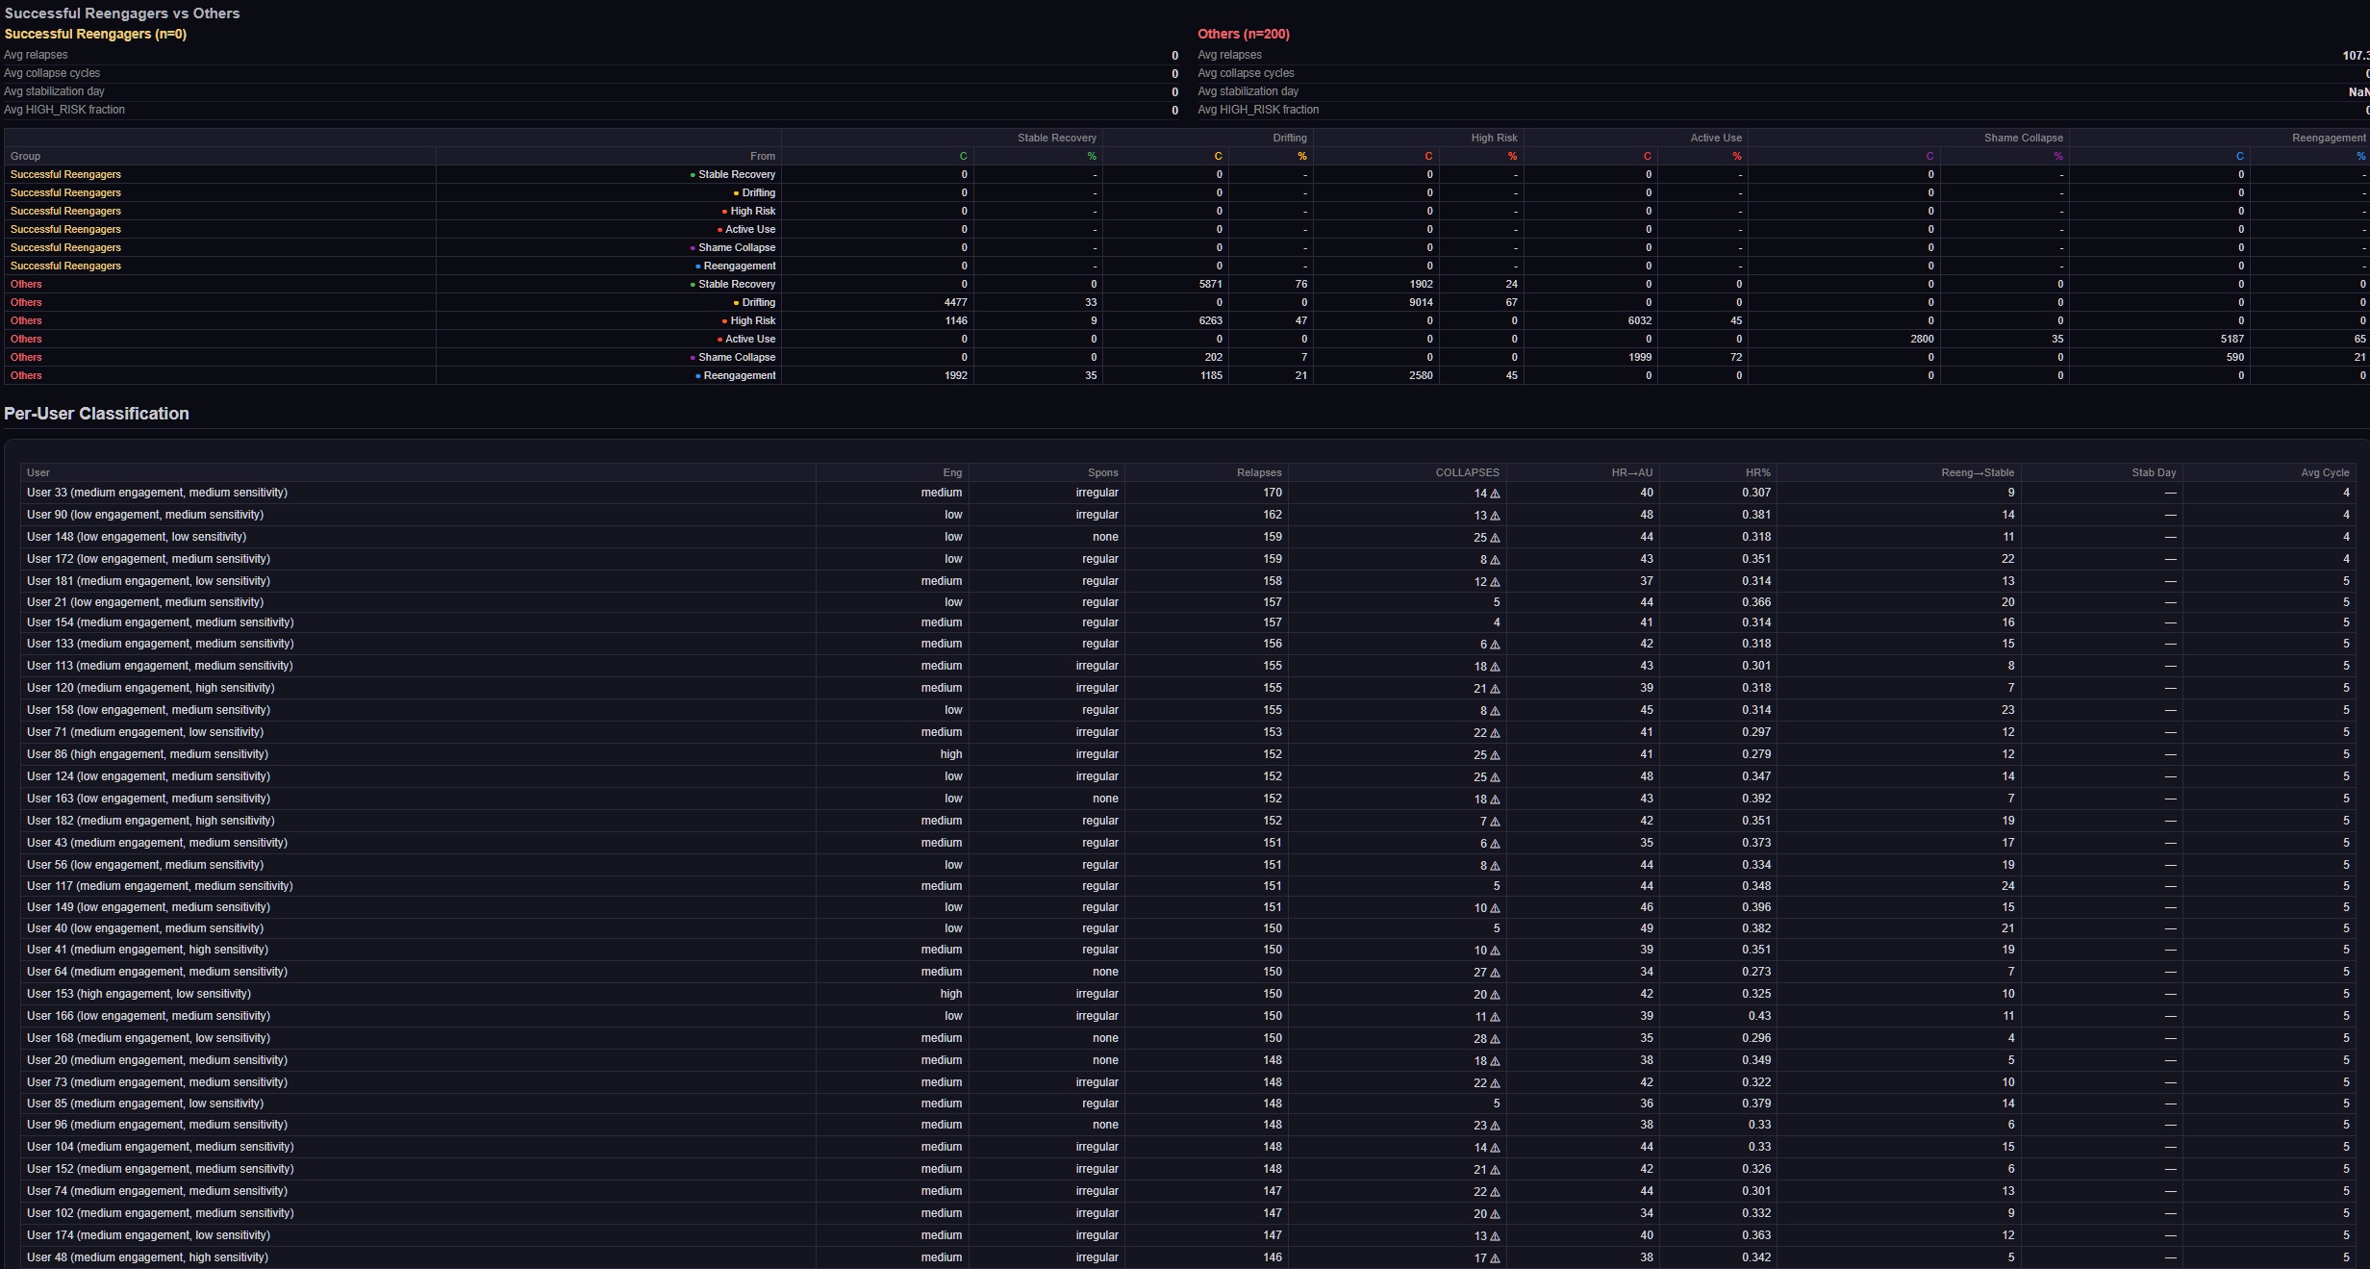Select HR% value 0.43 for User 166
Viewport: 2370px width, 1269px height.
(1759, 1016)
